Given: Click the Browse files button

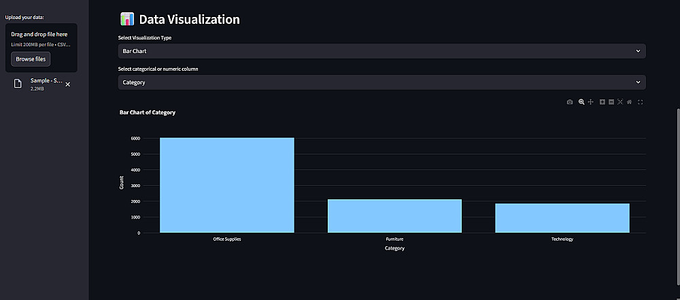Looking at the screenshot, I should pos(31,59).
